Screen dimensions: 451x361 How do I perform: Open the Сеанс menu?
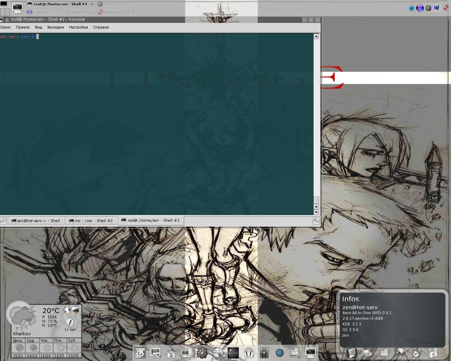[x=6, y=27]
